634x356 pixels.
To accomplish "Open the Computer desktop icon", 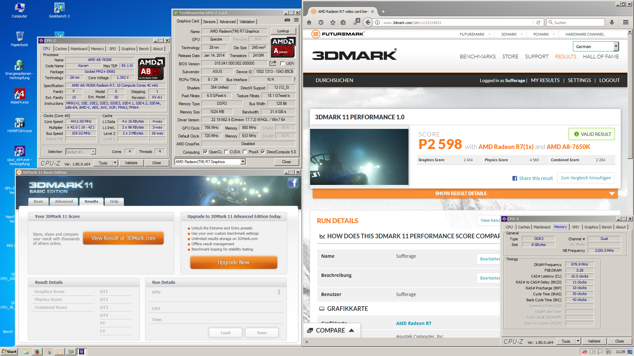I will point(19,11).
